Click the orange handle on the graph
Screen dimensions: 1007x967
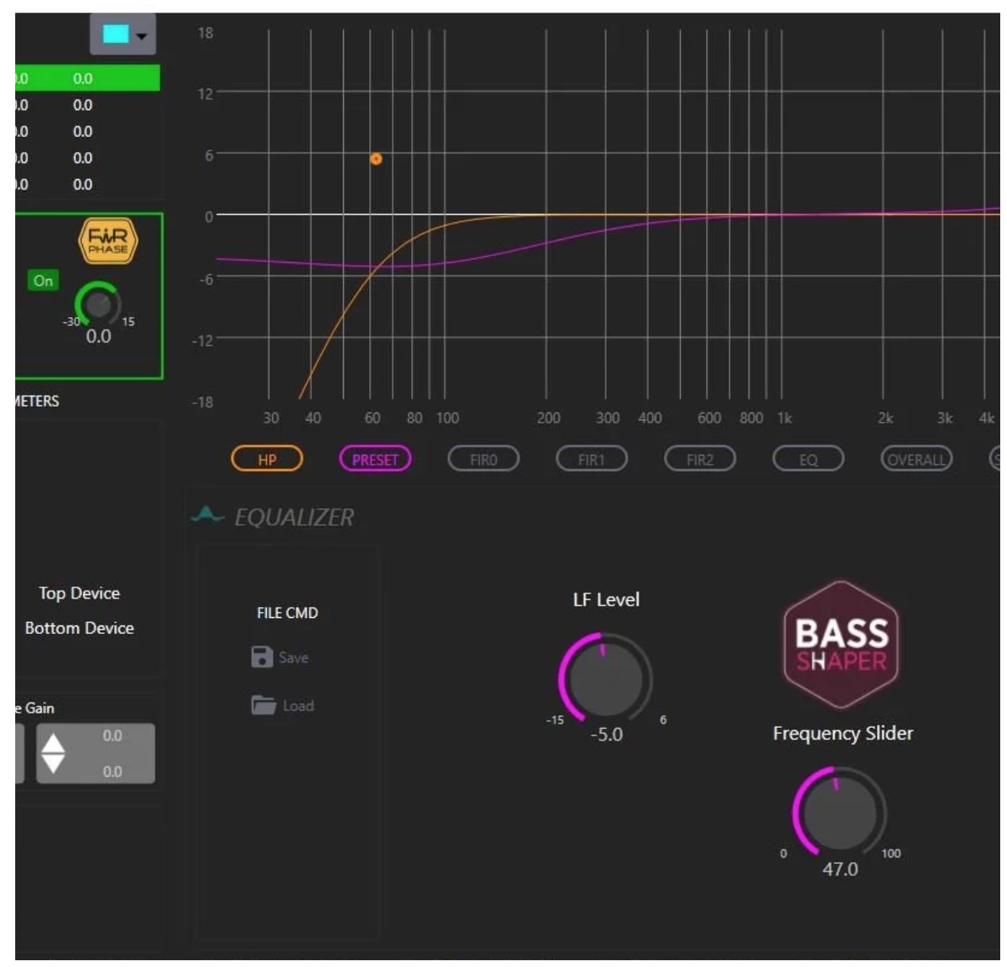(x=376, y=159)
